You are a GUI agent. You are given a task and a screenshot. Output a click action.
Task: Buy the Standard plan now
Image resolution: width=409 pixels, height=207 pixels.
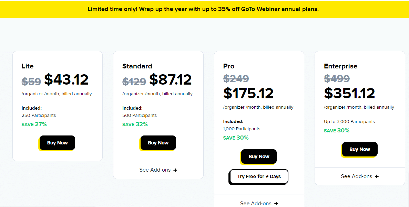pos(158,143)
